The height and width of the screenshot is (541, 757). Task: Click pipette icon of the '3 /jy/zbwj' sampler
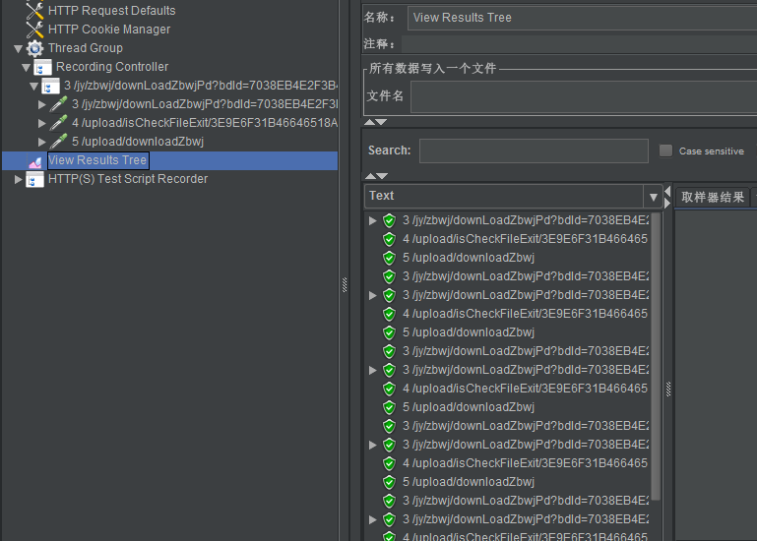tap(58, 104)
